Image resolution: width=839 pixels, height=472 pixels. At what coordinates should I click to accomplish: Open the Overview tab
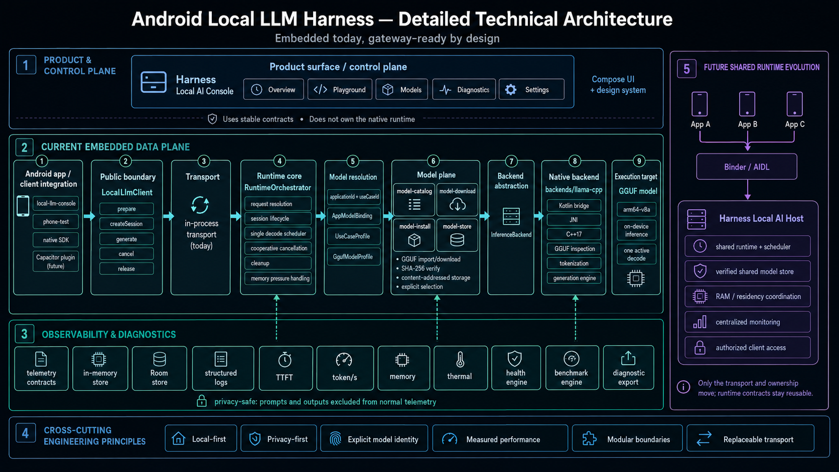pos(273,90)
